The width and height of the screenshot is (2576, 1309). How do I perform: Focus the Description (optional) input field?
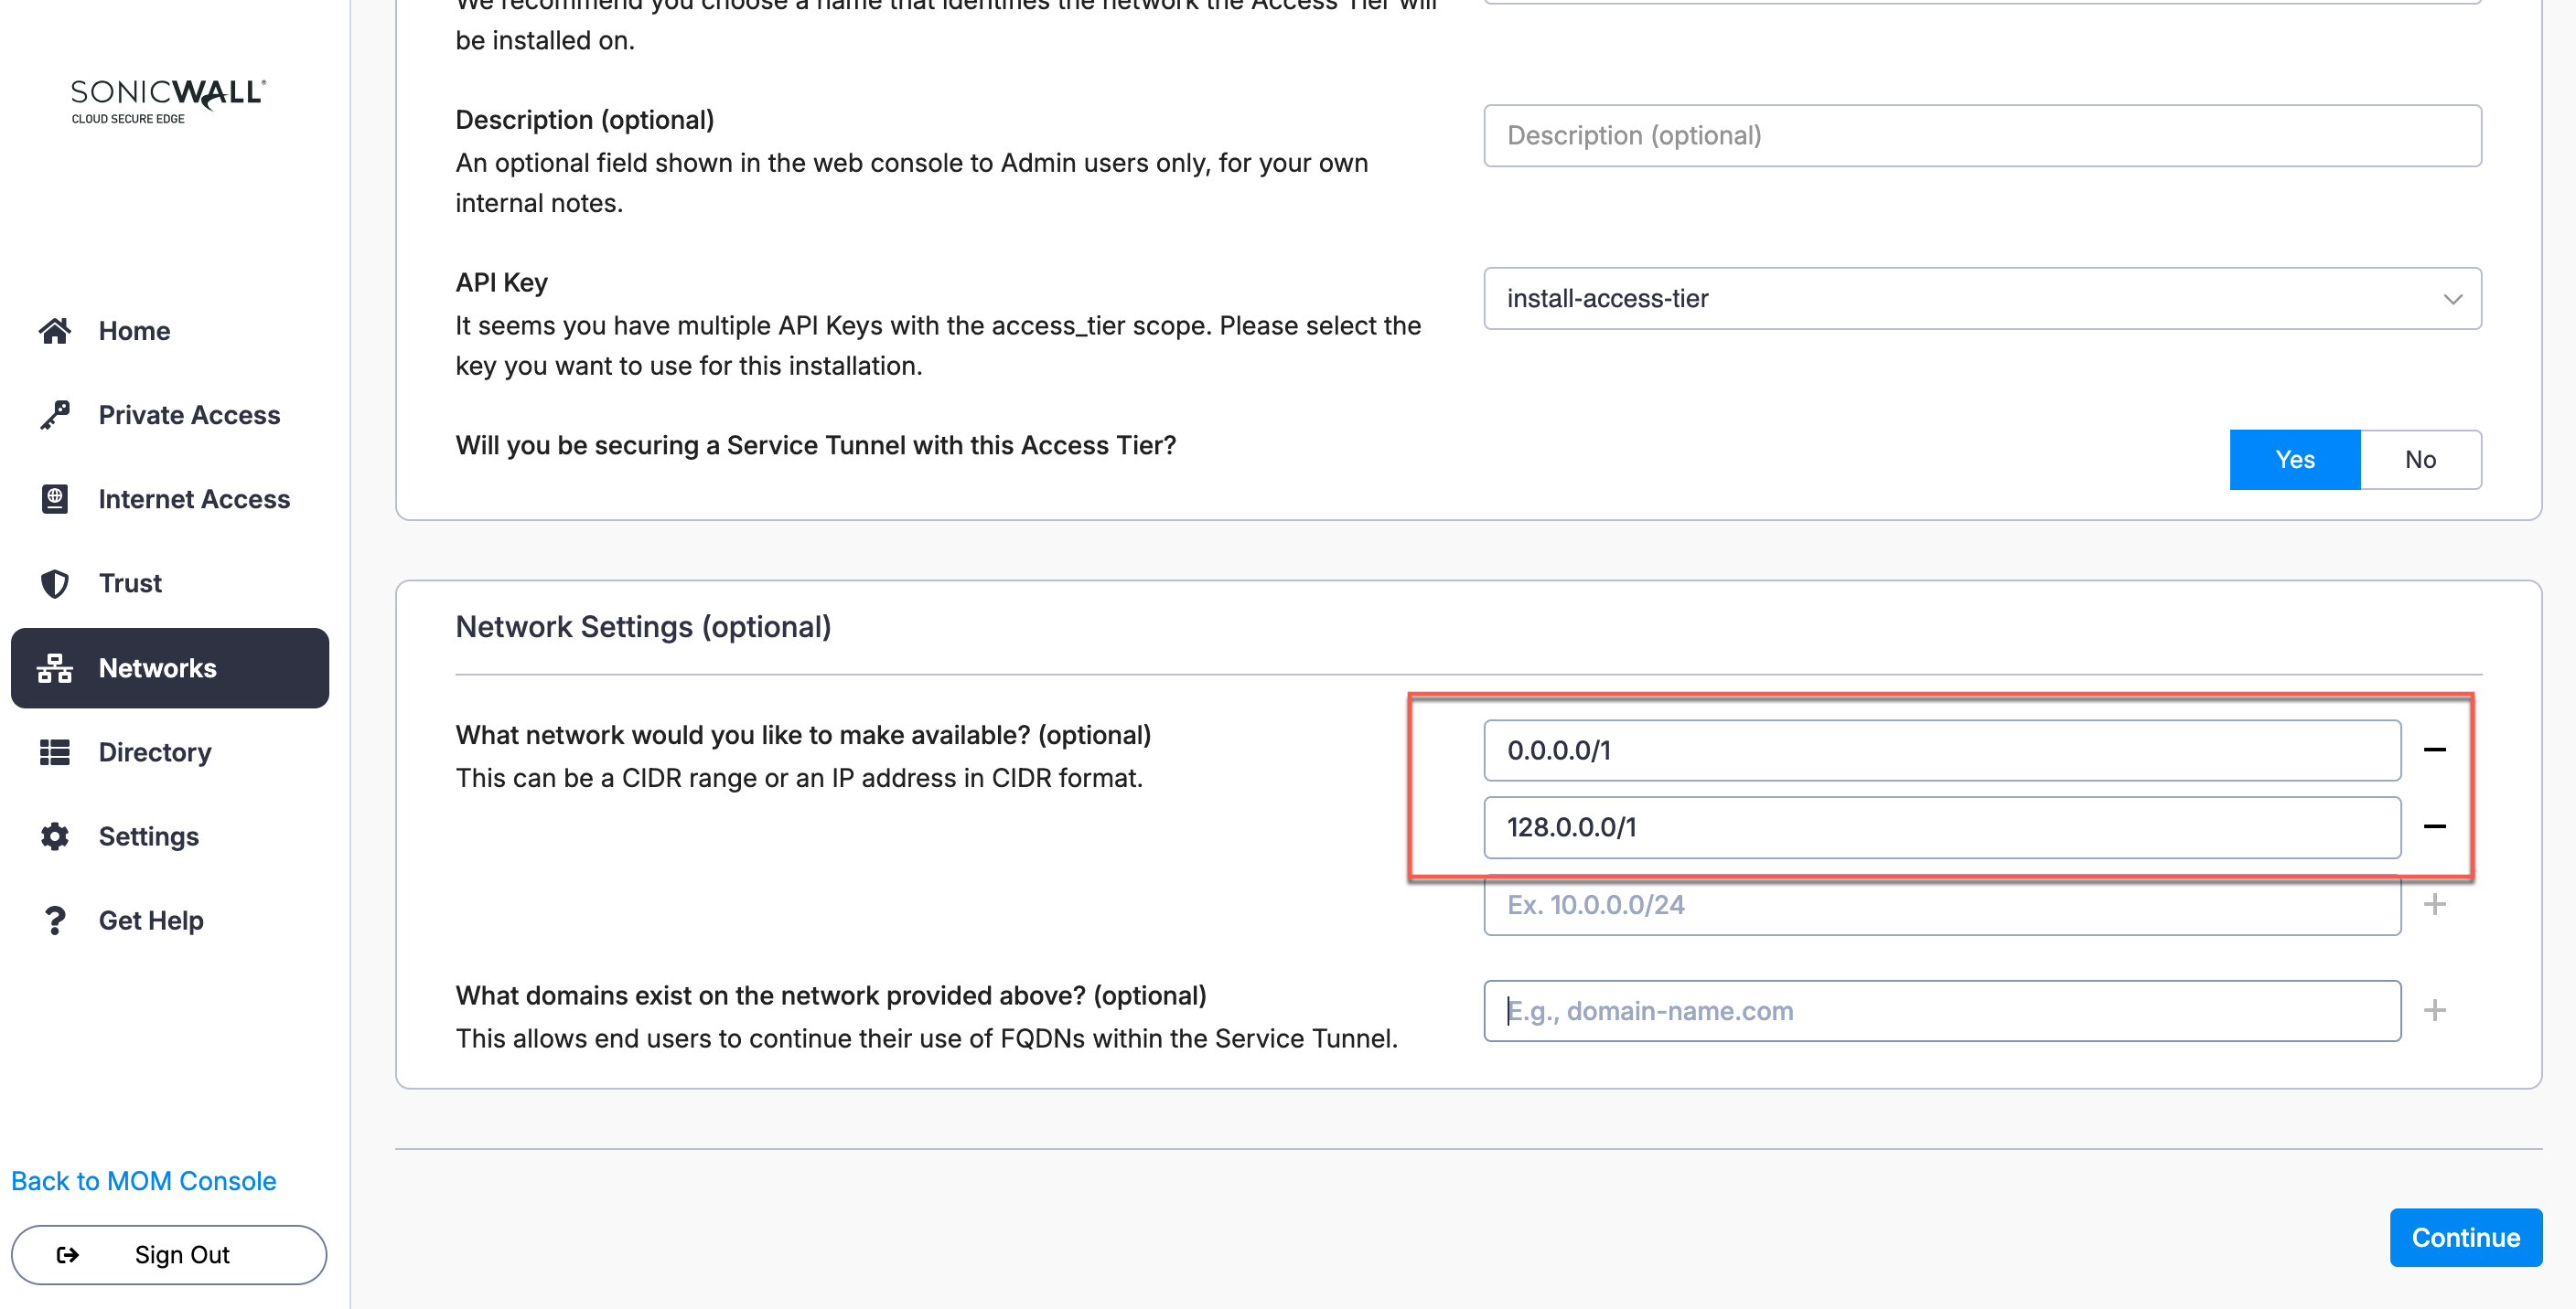[1981, 136]
